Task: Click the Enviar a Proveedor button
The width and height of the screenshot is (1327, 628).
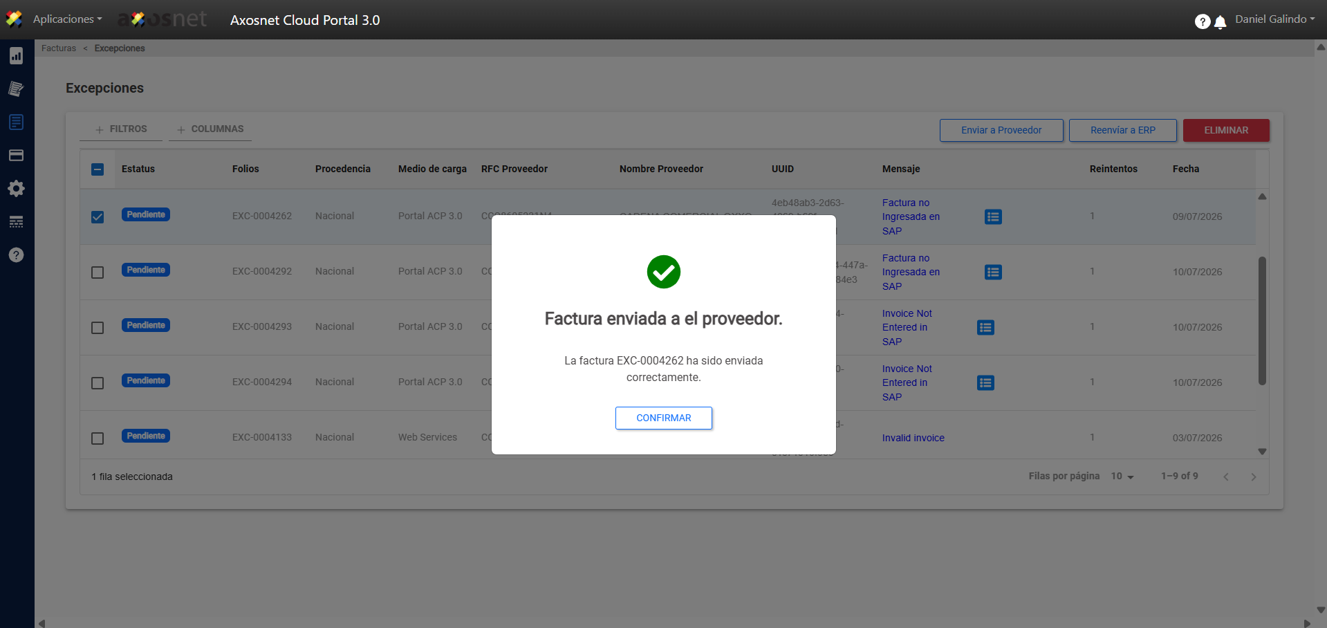Action: (x=1001, y=130)
